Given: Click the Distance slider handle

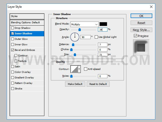Looking at the screenshot, I should pos(73,45).
